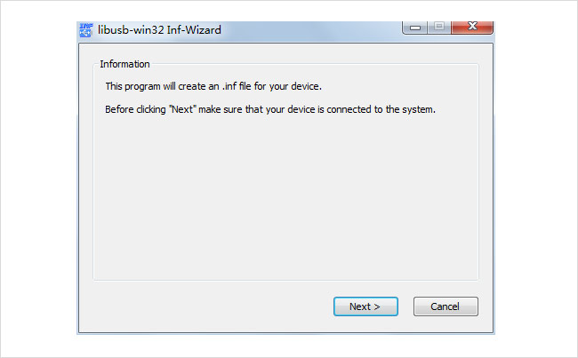Viewport: 578px width, 358px height.
Task: Select the Information group box label
Action: 124,64
